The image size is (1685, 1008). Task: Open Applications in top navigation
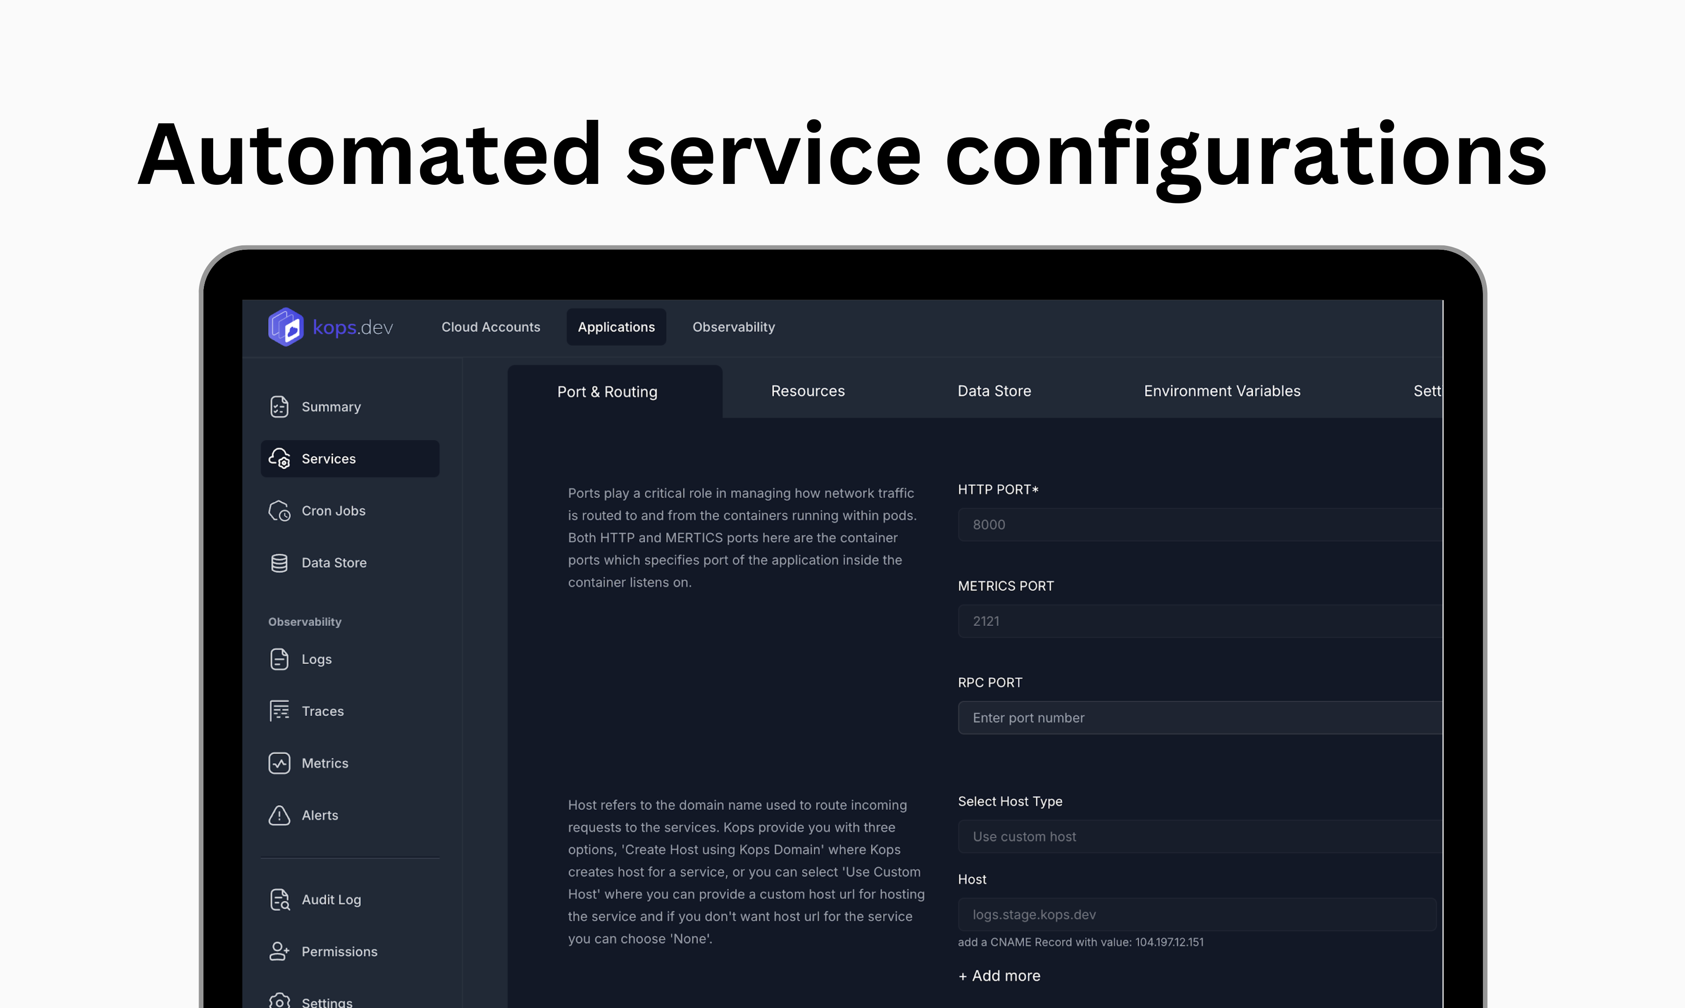point(616,327)
